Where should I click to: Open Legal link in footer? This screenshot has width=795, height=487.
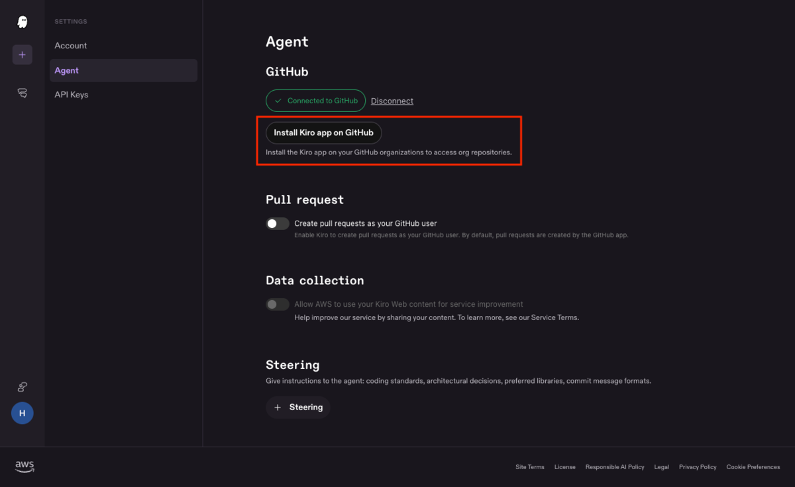(x=661, y=467)
